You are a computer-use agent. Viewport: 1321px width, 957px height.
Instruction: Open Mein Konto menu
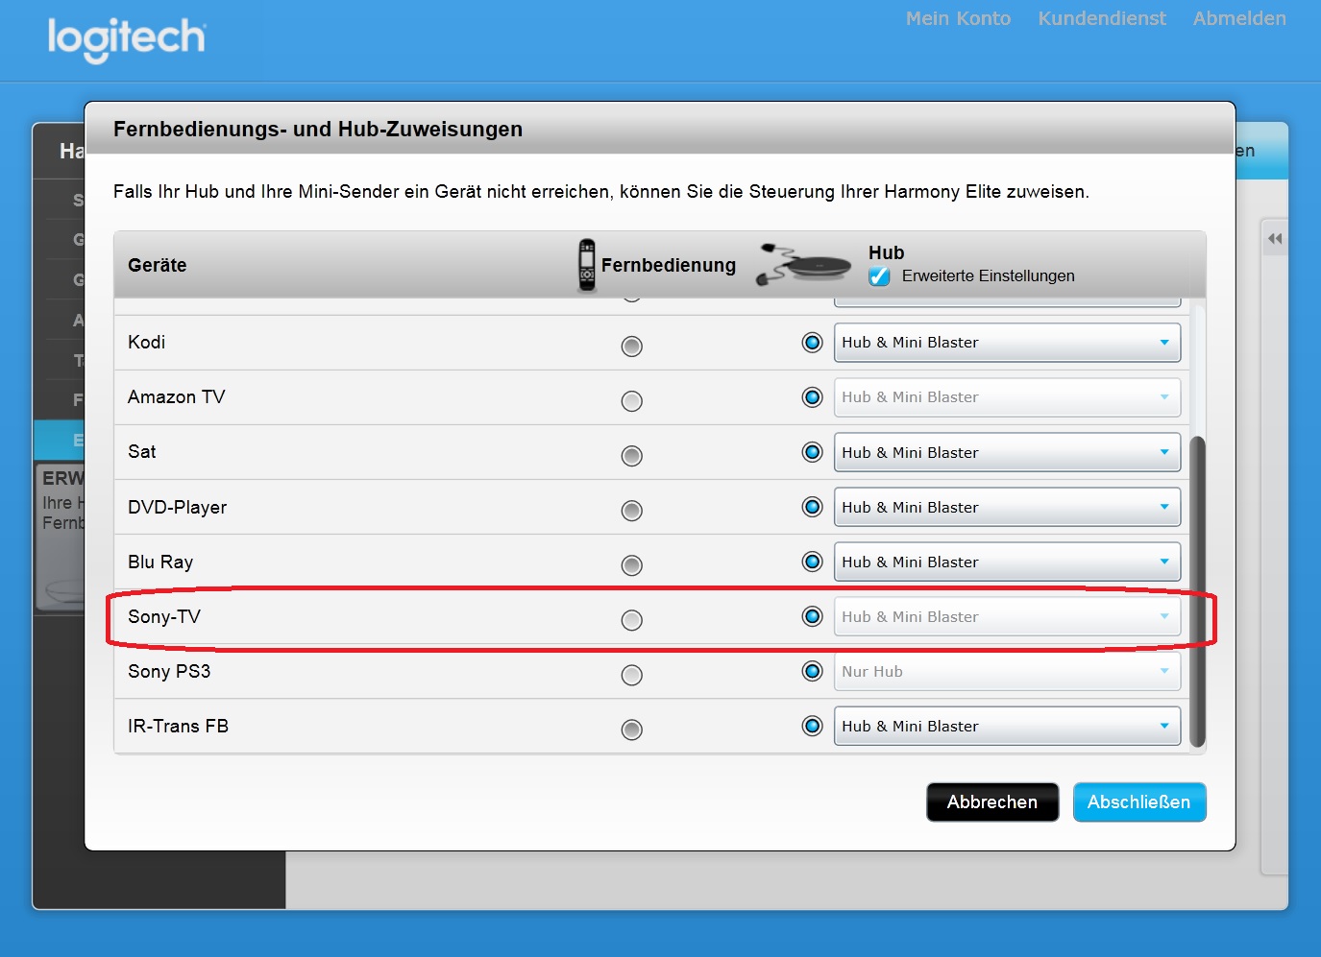coord(958,18)
